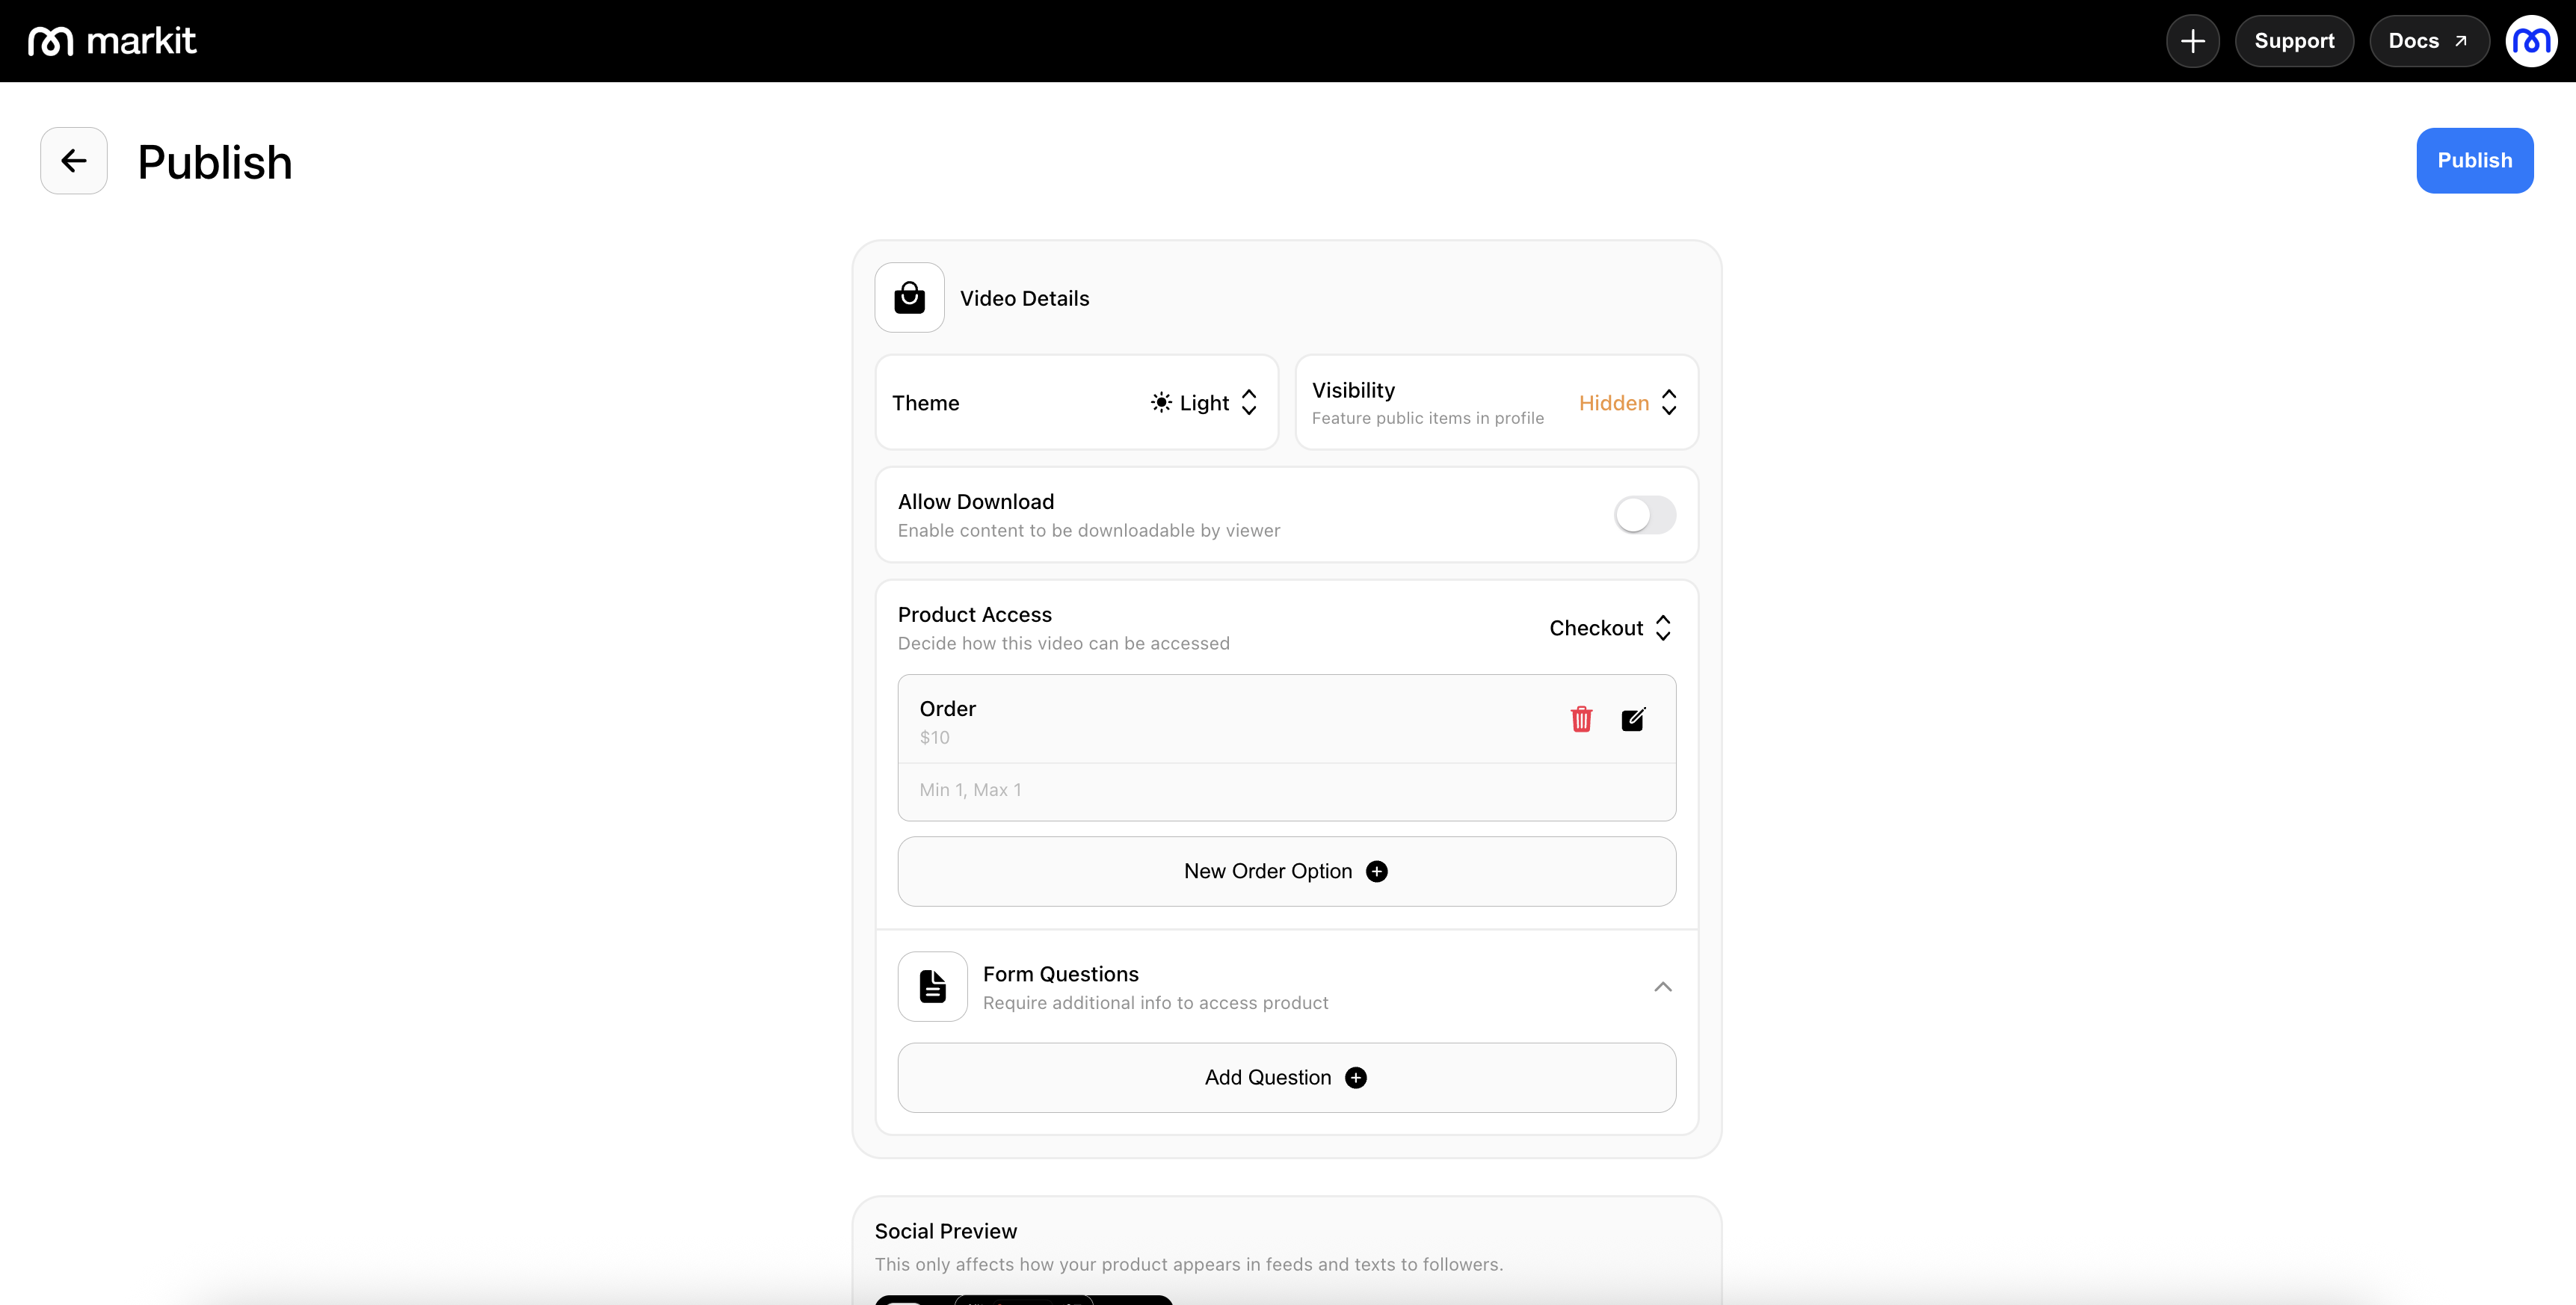
Task: Go back using the arrow button
Action: (x=74, y=161)
